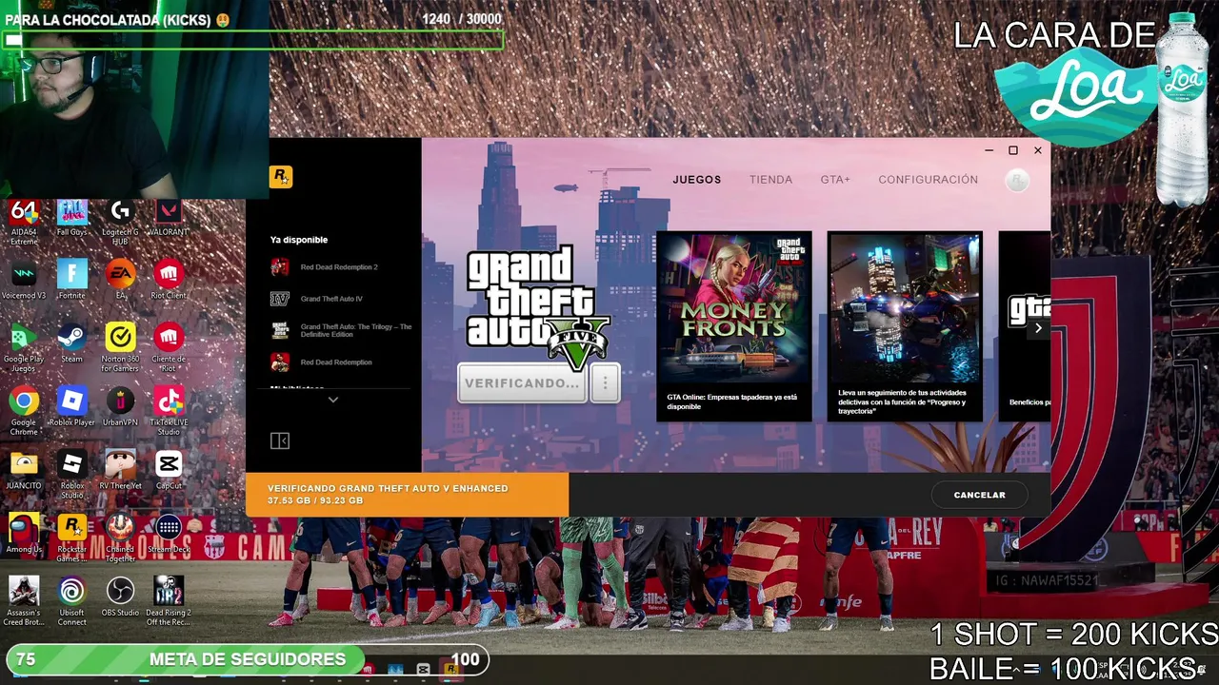Click the Rockstar Games logo in launcher
Viewport: 1219px width, 685px height.
[x=280, y=176]
